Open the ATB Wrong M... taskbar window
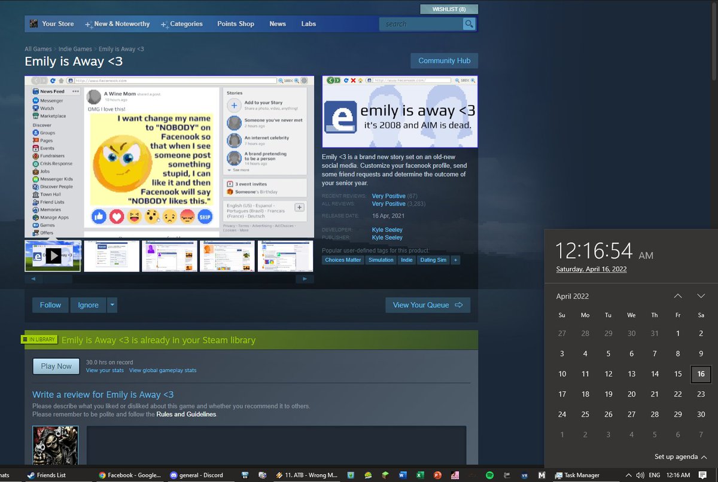Screen dimensions: 718x482 [306, 475]
